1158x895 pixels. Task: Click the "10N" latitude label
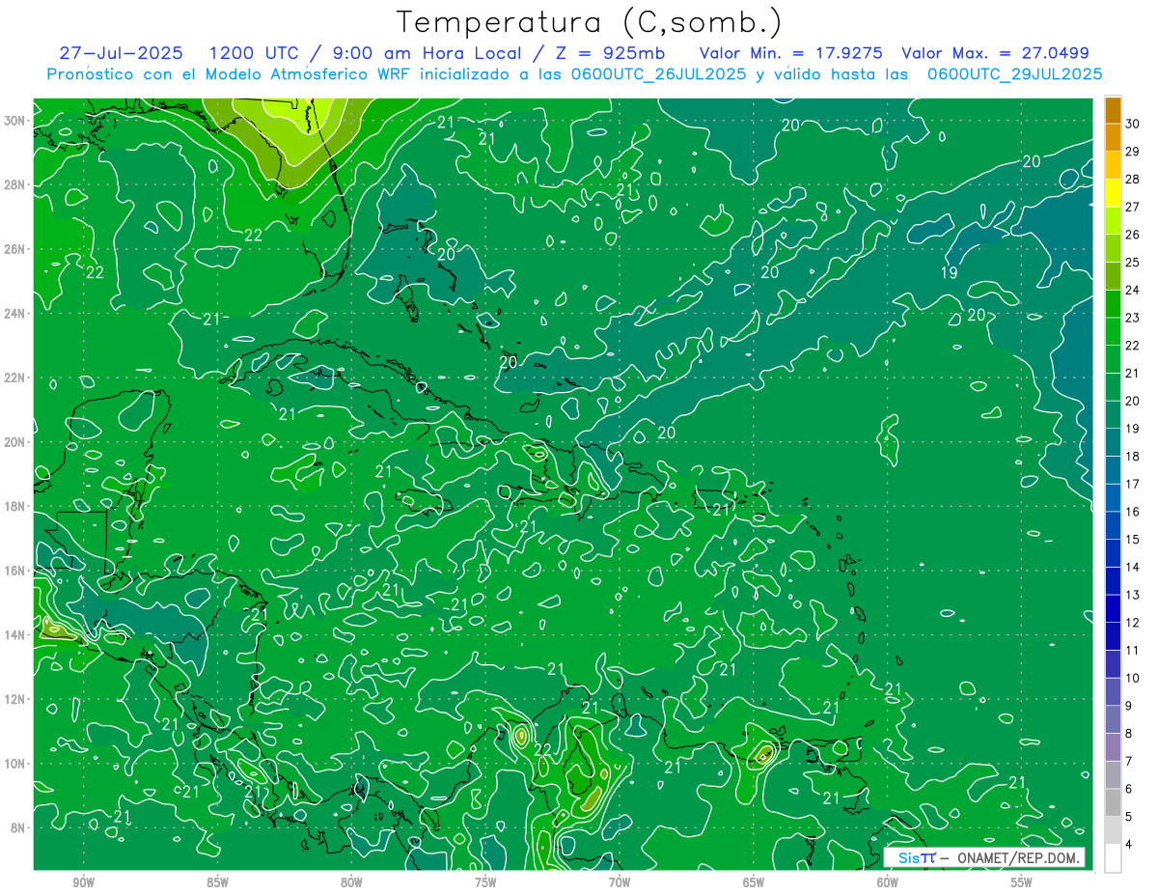[x=16, y=764]
